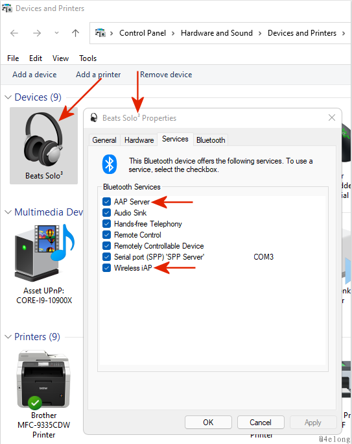Expand chevron before Control Panel breadcrumb
The image size is (352, 444).
111,33
